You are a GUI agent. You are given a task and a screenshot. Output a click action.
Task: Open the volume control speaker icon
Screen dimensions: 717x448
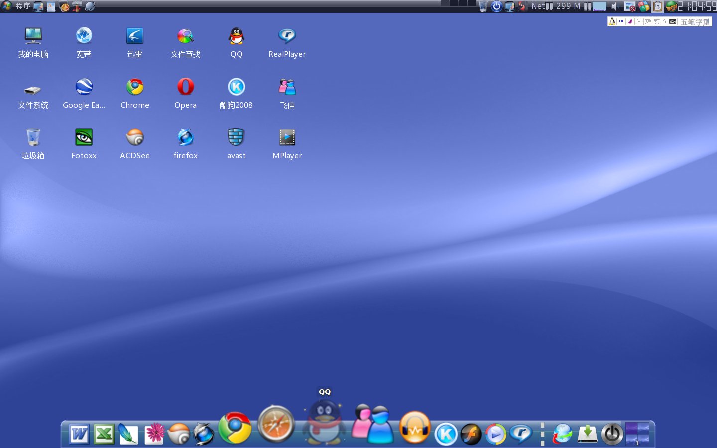pos(614,6)
